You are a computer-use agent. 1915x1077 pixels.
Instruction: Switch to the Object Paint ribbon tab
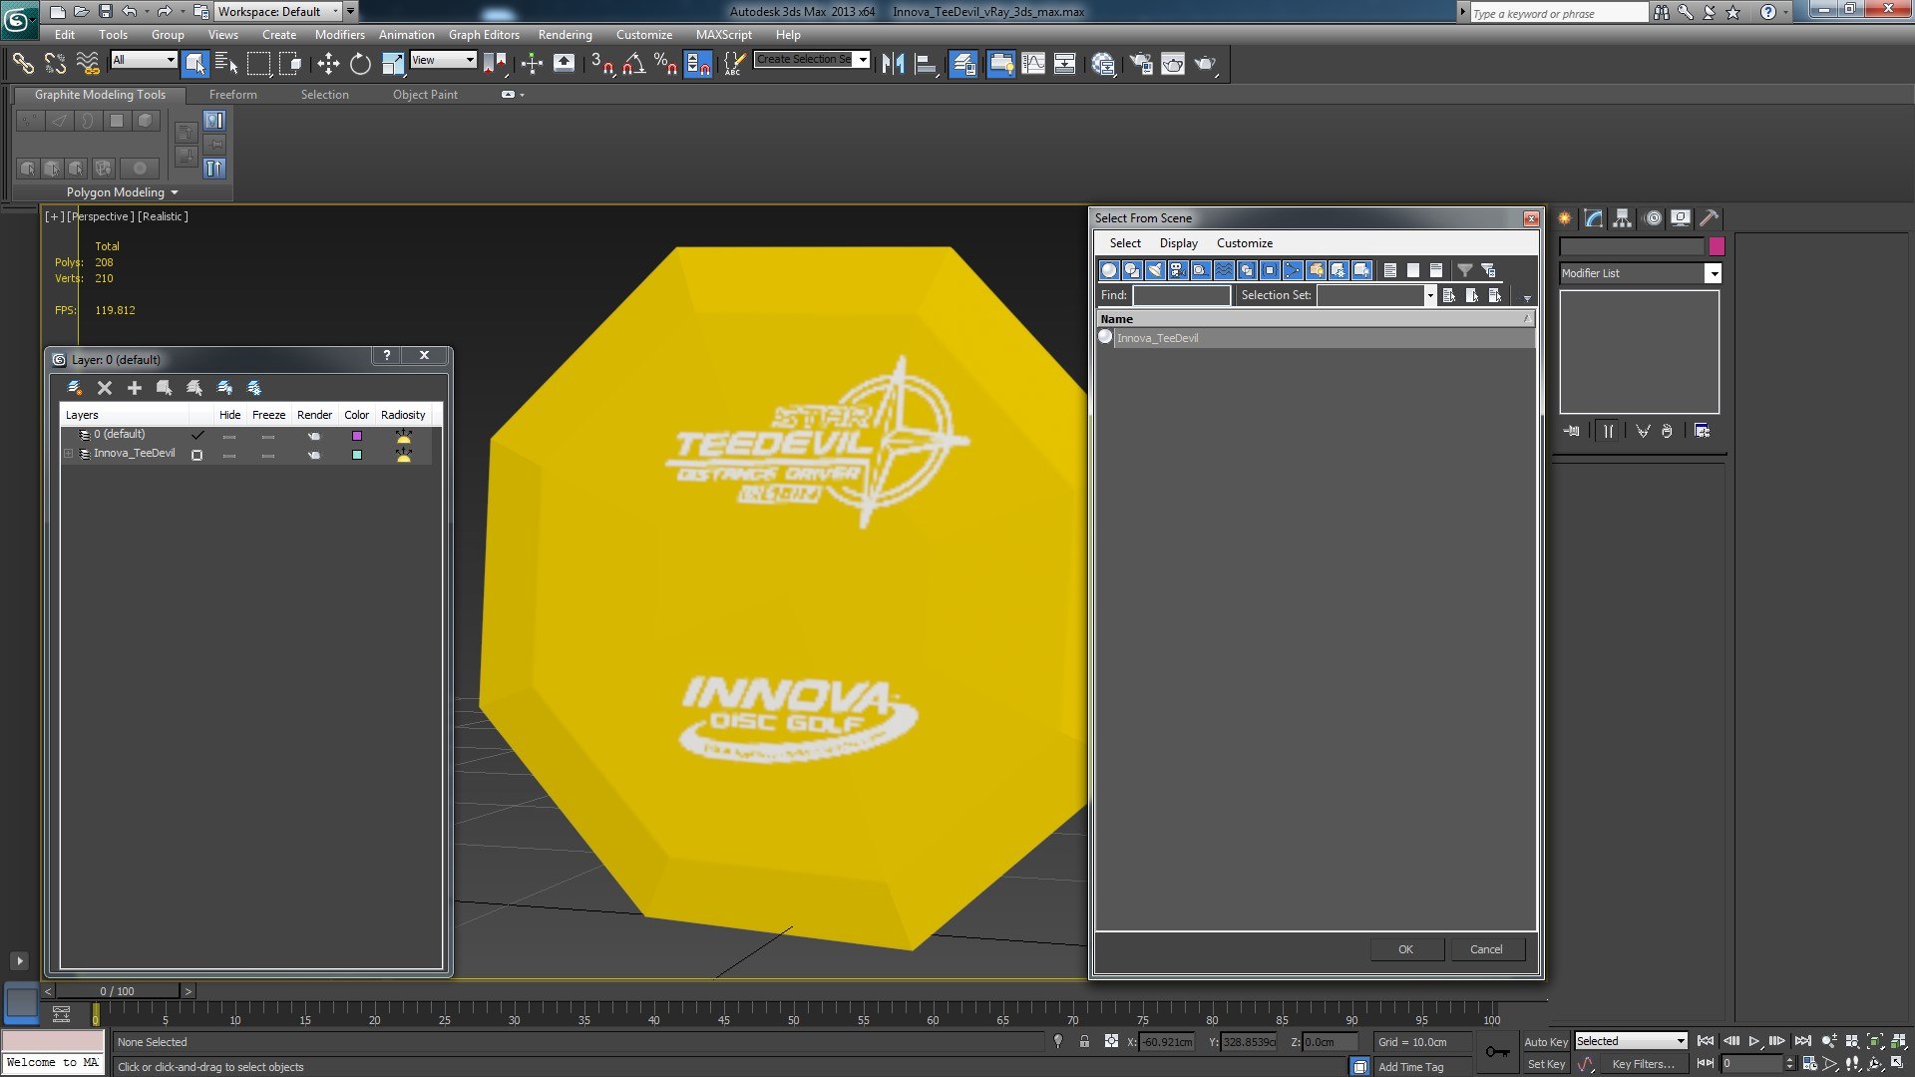(x=425, y=95)
